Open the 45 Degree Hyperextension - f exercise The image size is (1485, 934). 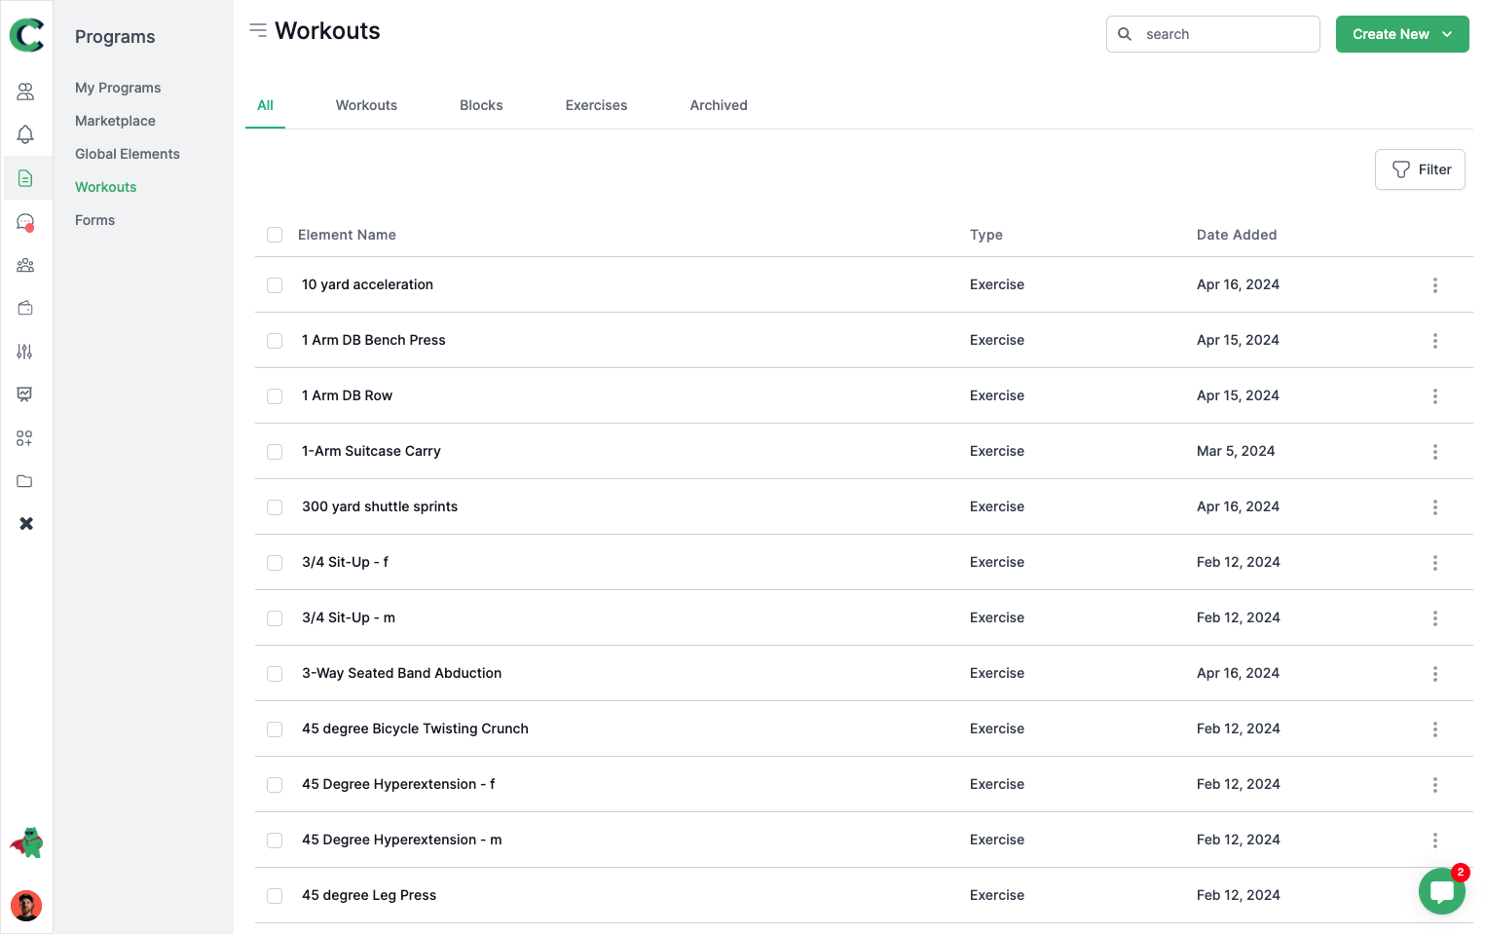(x=398, y=784)
